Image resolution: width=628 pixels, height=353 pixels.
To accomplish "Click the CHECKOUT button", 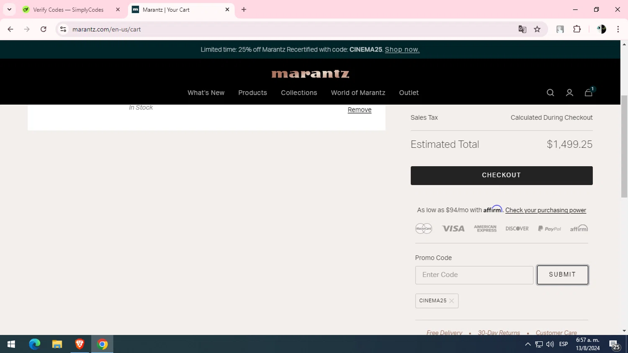I will tap(502, 175).
